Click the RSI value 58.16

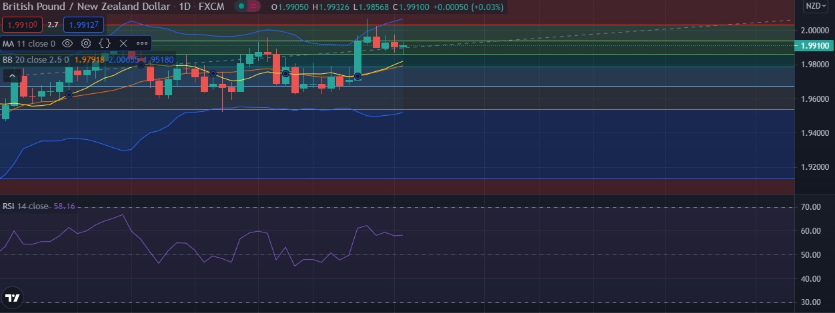tap(63, 206)
